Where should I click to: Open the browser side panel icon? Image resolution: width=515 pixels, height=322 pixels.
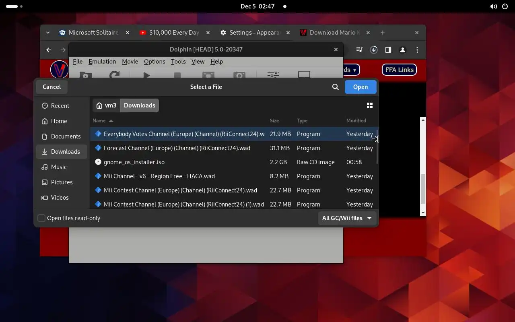pos(388,50)
